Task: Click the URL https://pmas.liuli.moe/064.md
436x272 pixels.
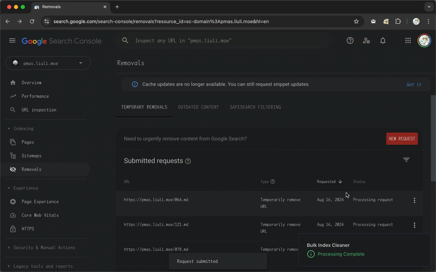Action: [x=156, y=200]
